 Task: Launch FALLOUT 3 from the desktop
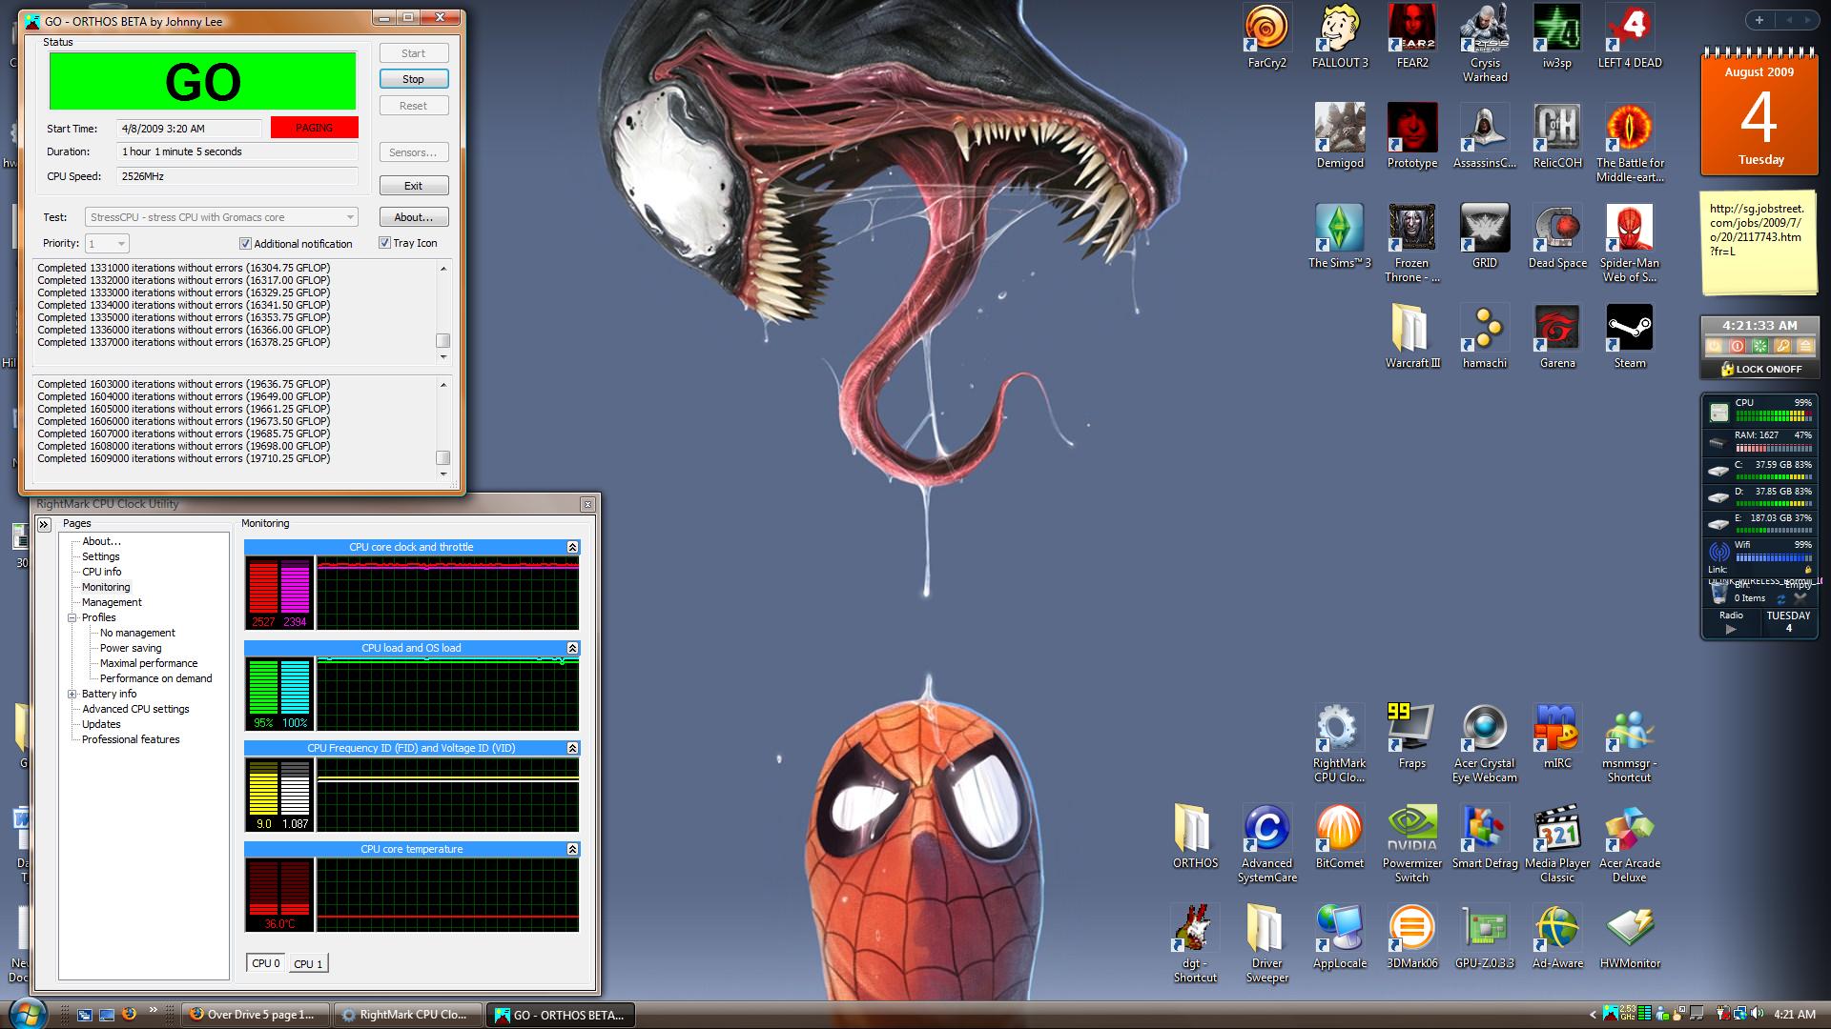(x=1339, y=38)
